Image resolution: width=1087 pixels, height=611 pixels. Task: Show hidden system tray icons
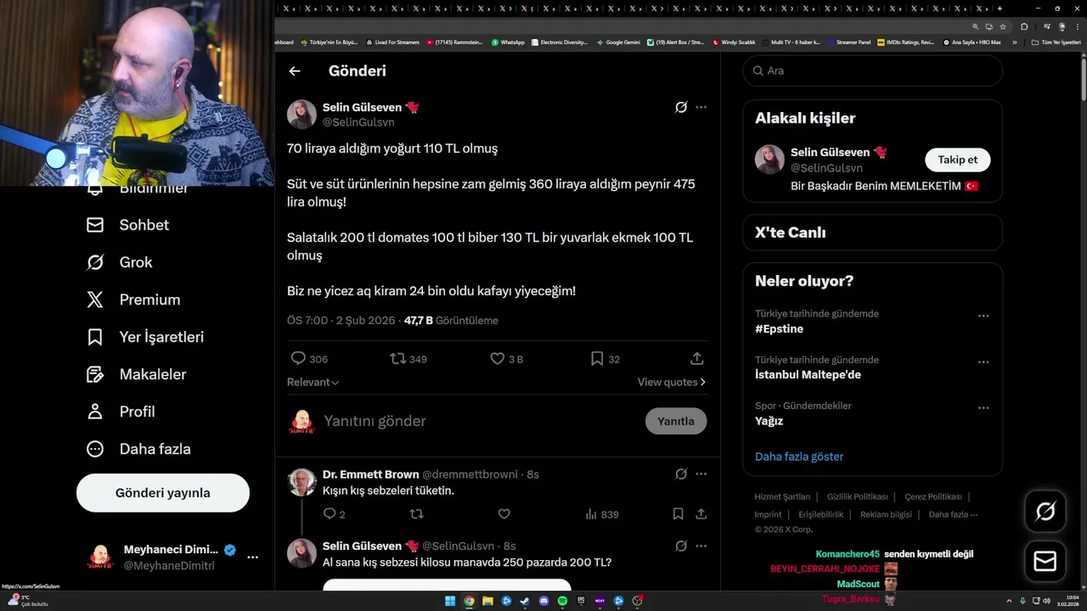pyautogui.click(x=1009, y=602)
